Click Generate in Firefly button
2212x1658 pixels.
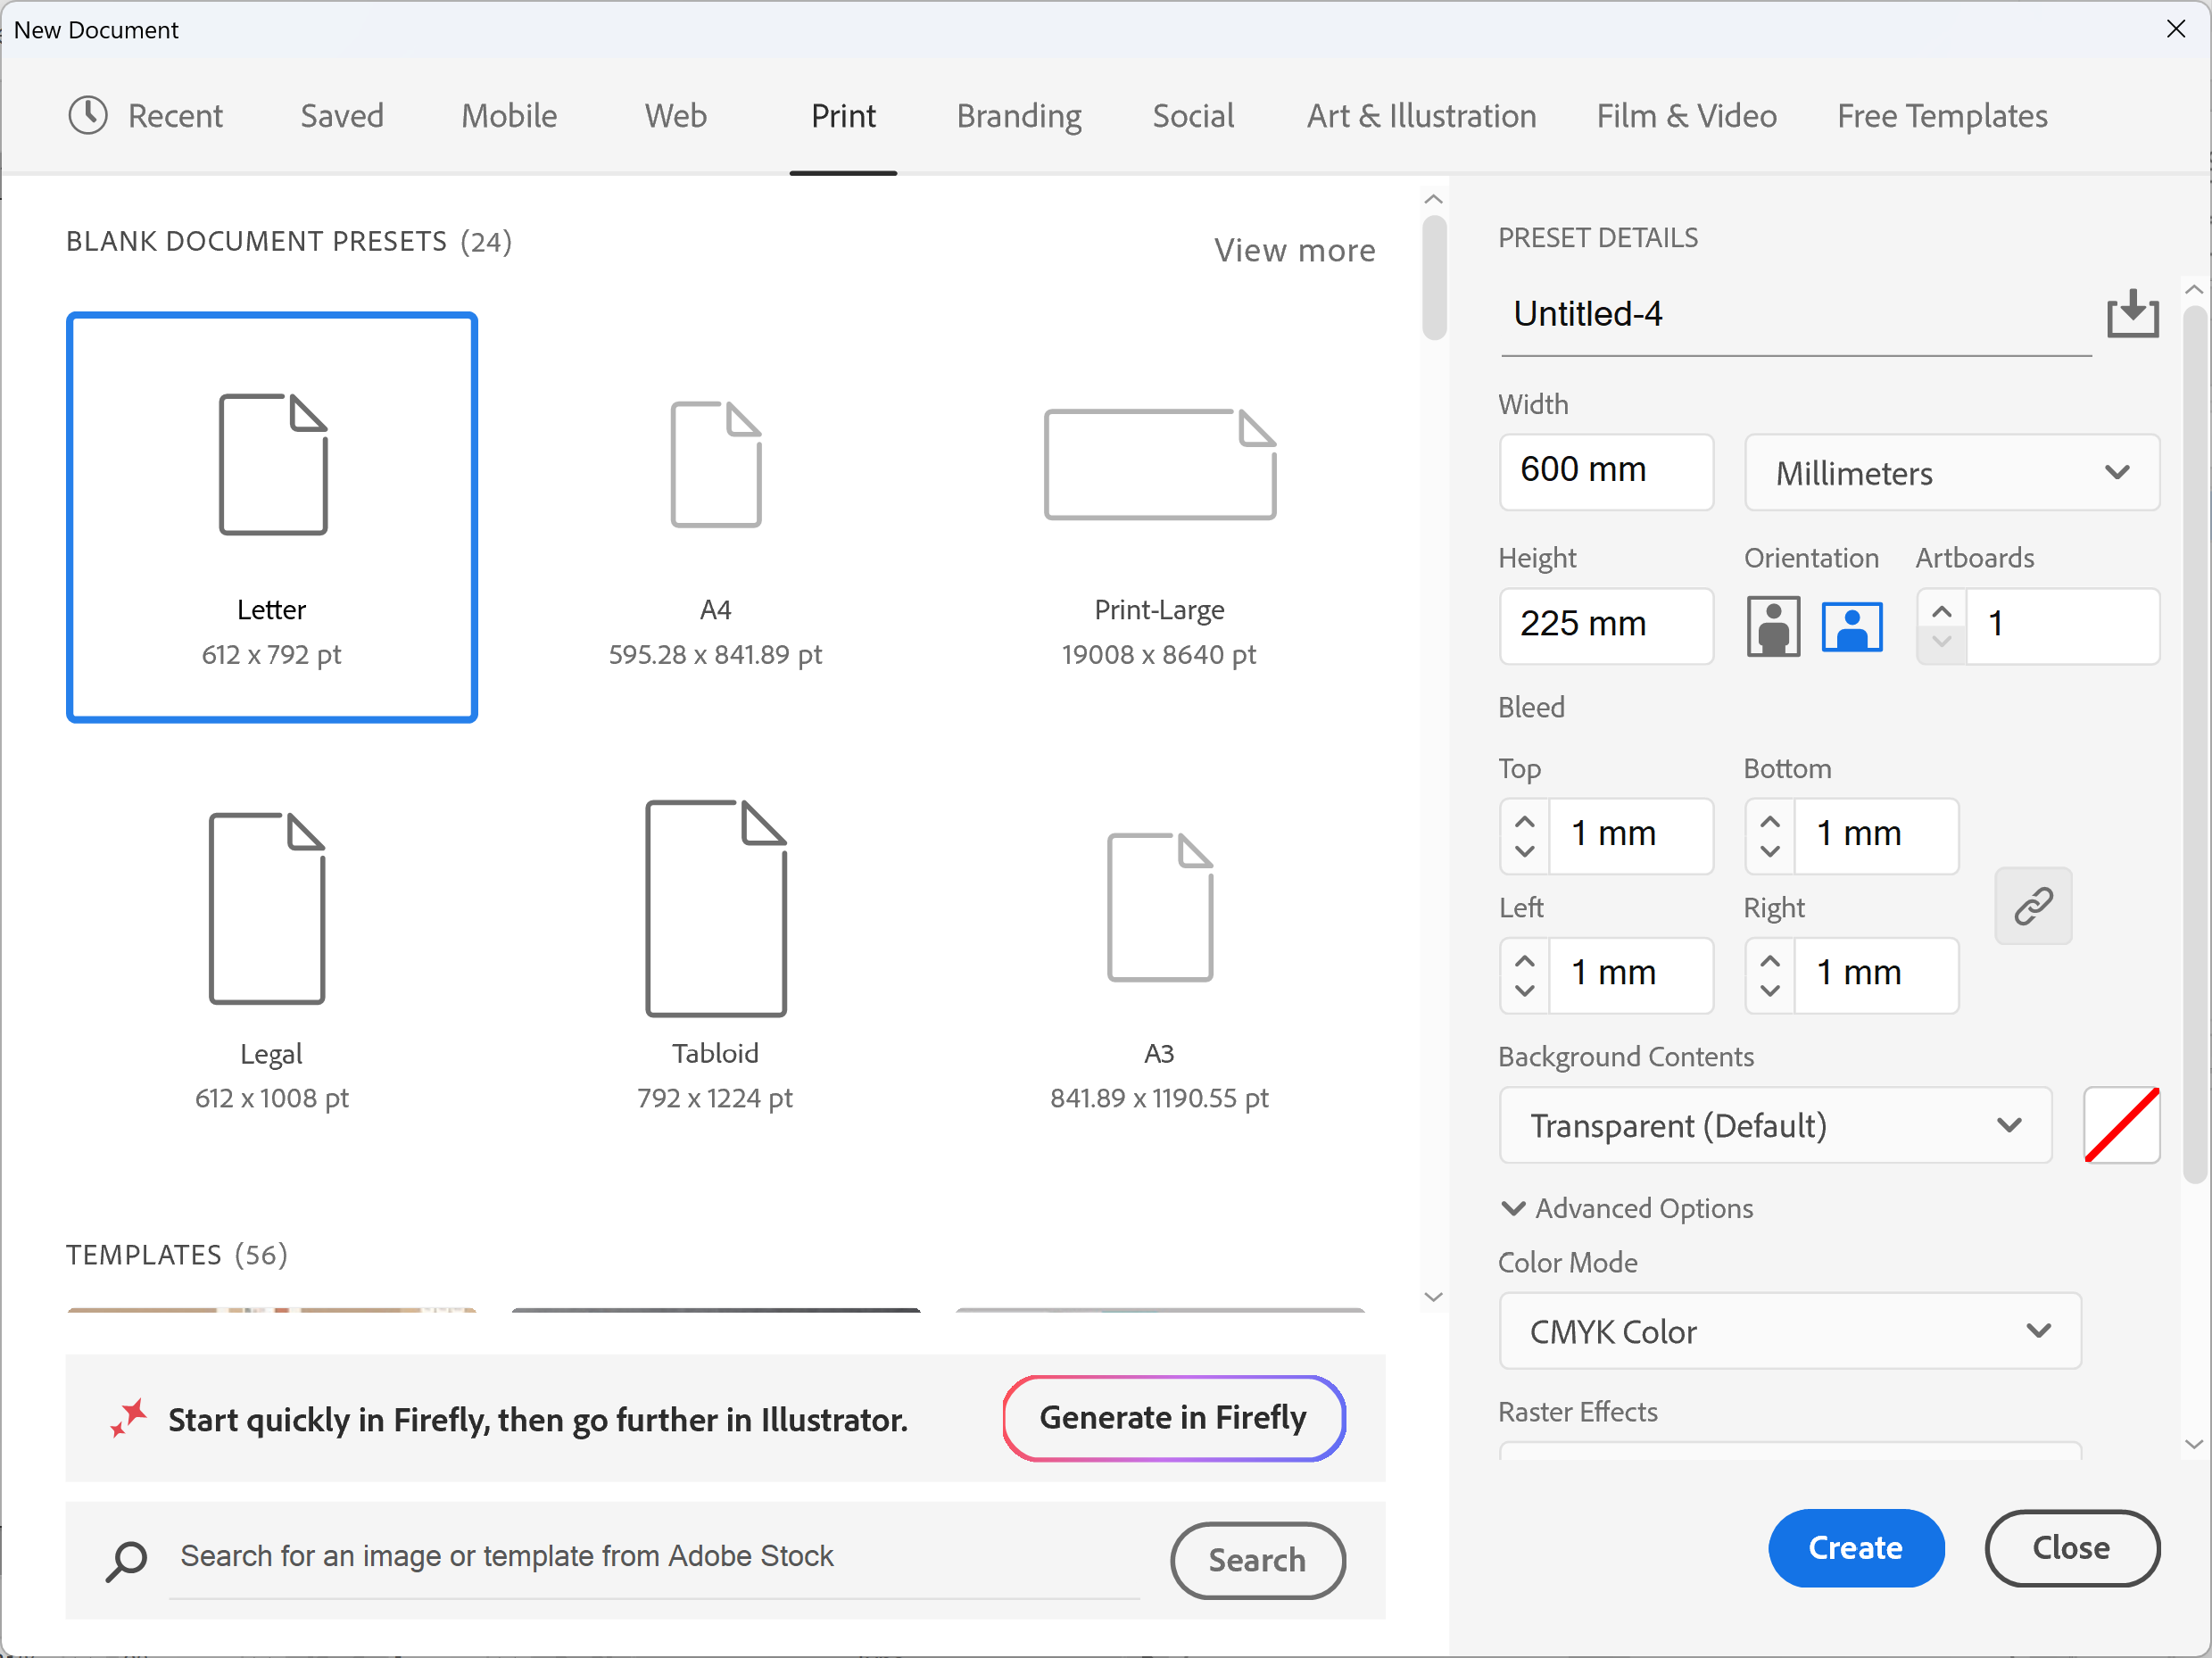click(x=1174, y=1418)
